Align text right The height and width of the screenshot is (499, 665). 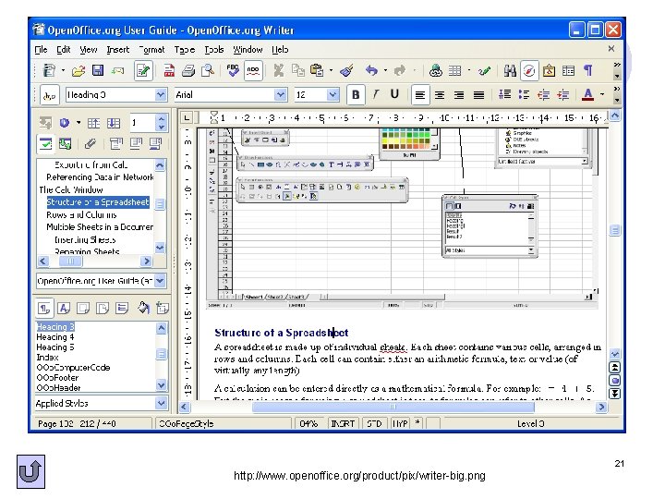click(x=459, y=95)
